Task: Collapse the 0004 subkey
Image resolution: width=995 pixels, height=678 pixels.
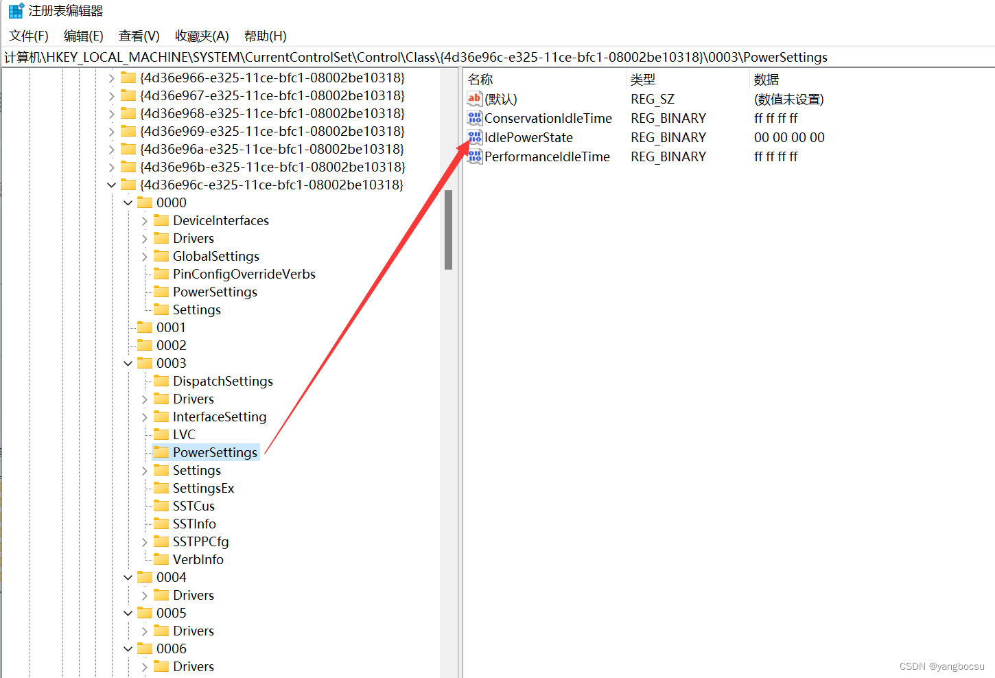Action: (128, 577)
